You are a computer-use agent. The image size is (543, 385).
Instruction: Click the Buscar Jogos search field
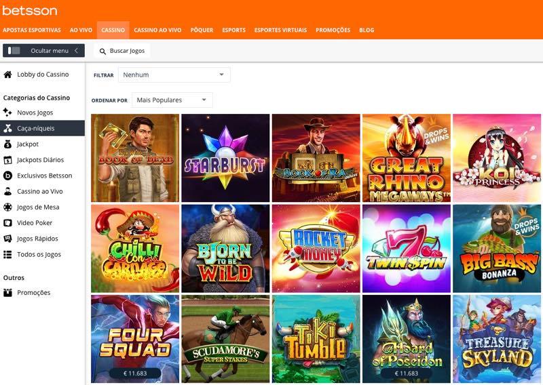coord(122,51)
